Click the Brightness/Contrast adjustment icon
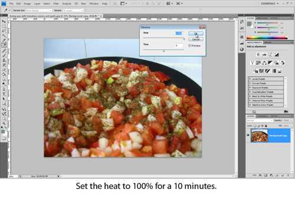 [x=258, y=54]
